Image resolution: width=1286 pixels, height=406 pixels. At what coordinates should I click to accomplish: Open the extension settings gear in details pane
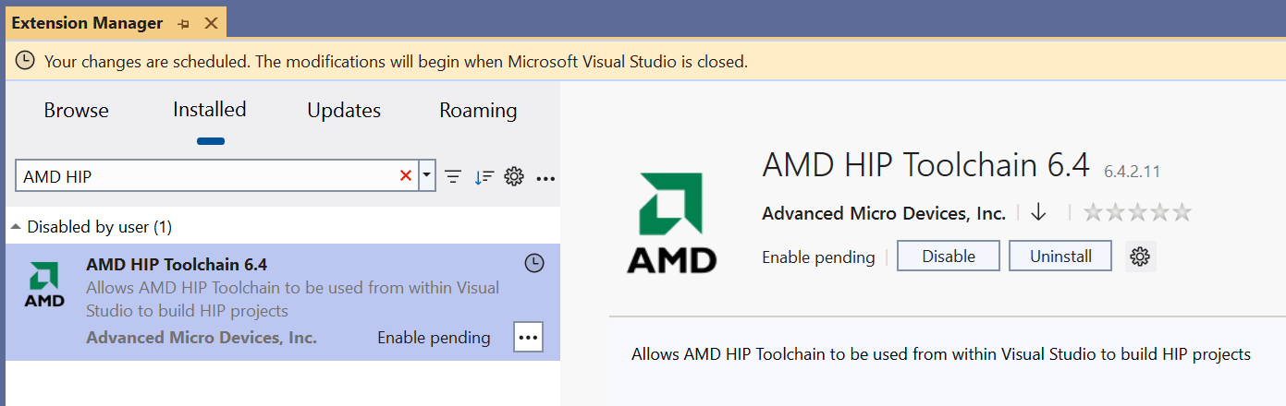coord(1140,257)
